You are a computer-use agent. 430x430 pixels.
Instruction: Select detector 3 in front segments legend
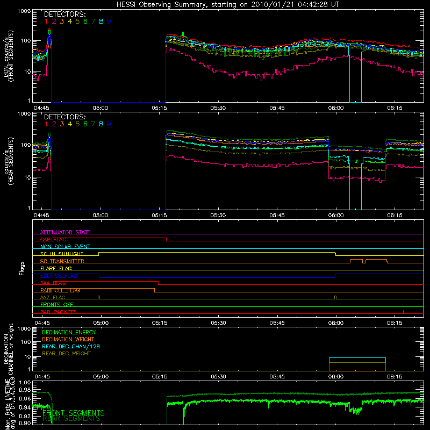(x=62, y=21)
